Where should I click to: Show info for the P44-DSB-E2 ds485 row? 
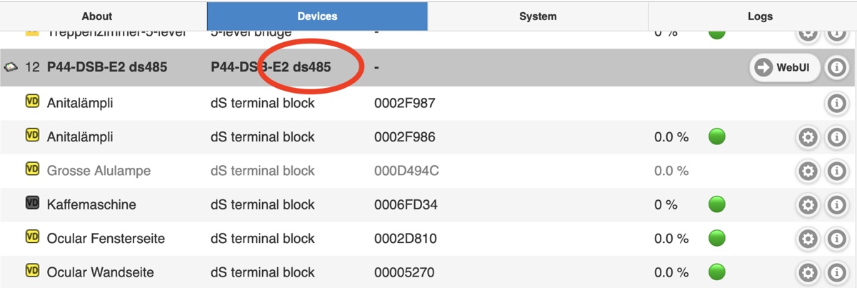[x=836, y=68]
